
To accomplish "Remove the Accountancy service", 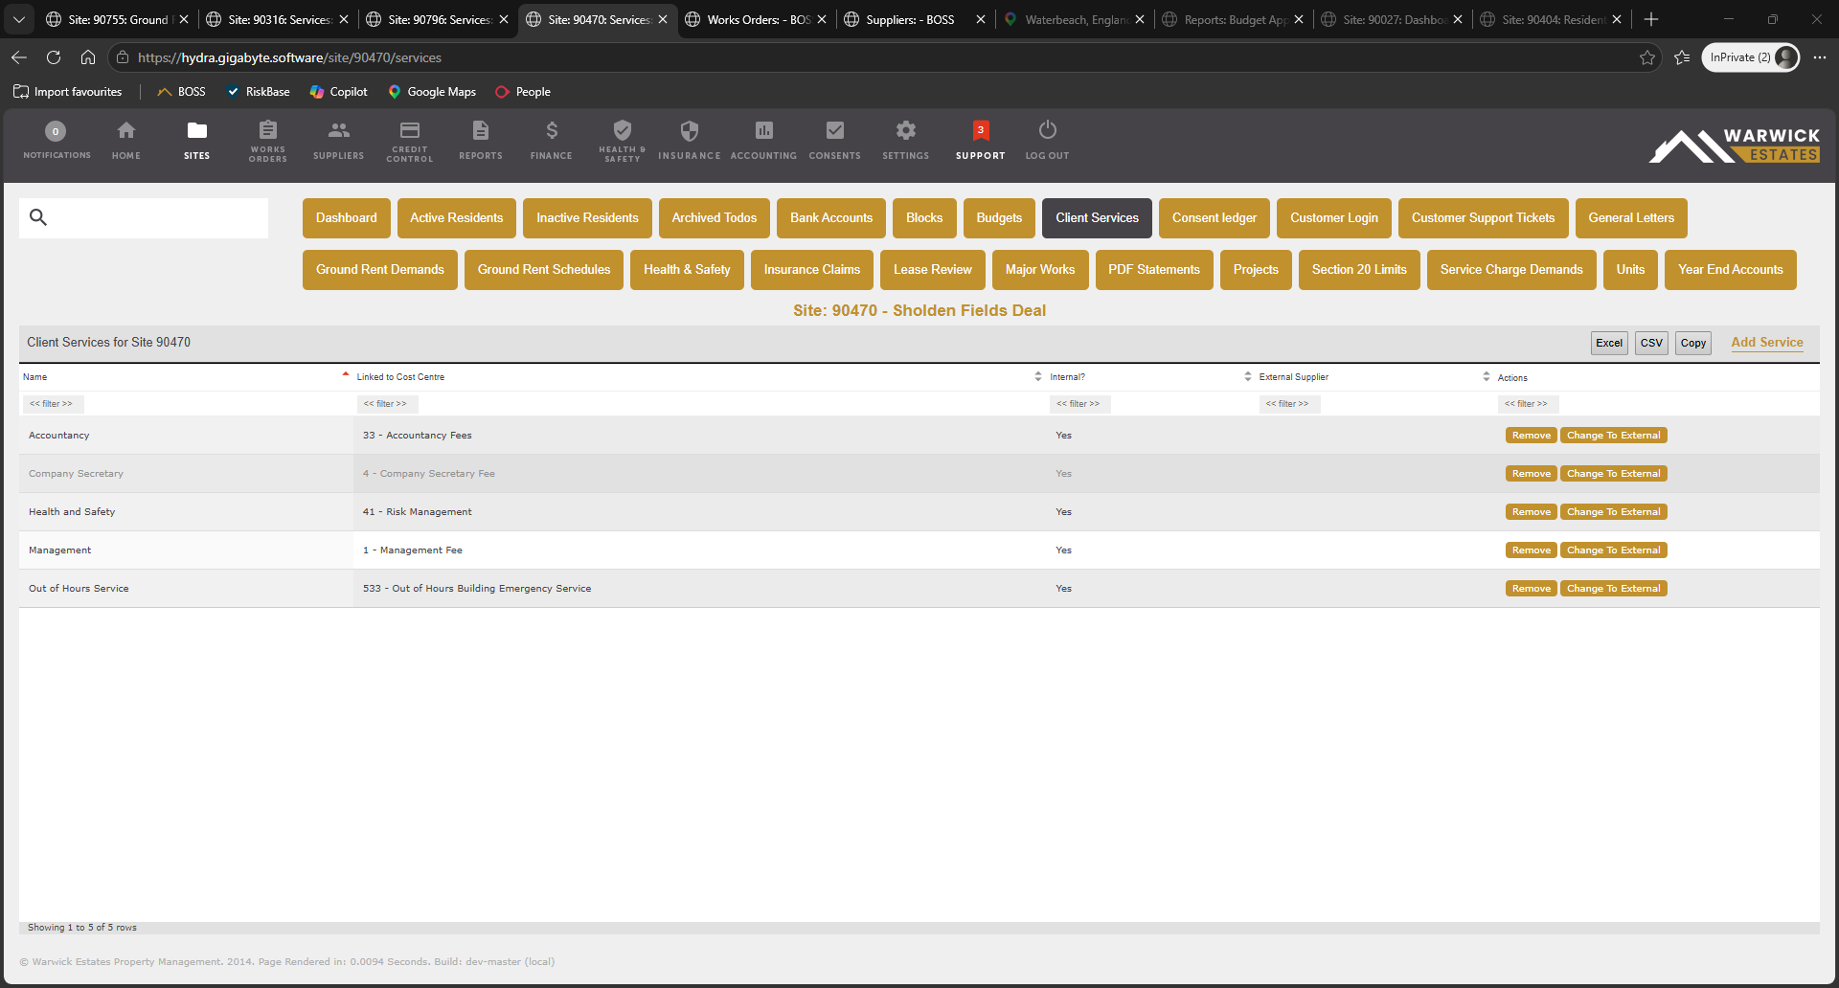I will (x=1532, y=436).
